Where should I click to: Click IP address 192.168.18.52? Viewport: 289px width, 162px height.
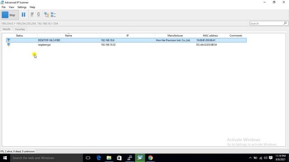[108, 45]
